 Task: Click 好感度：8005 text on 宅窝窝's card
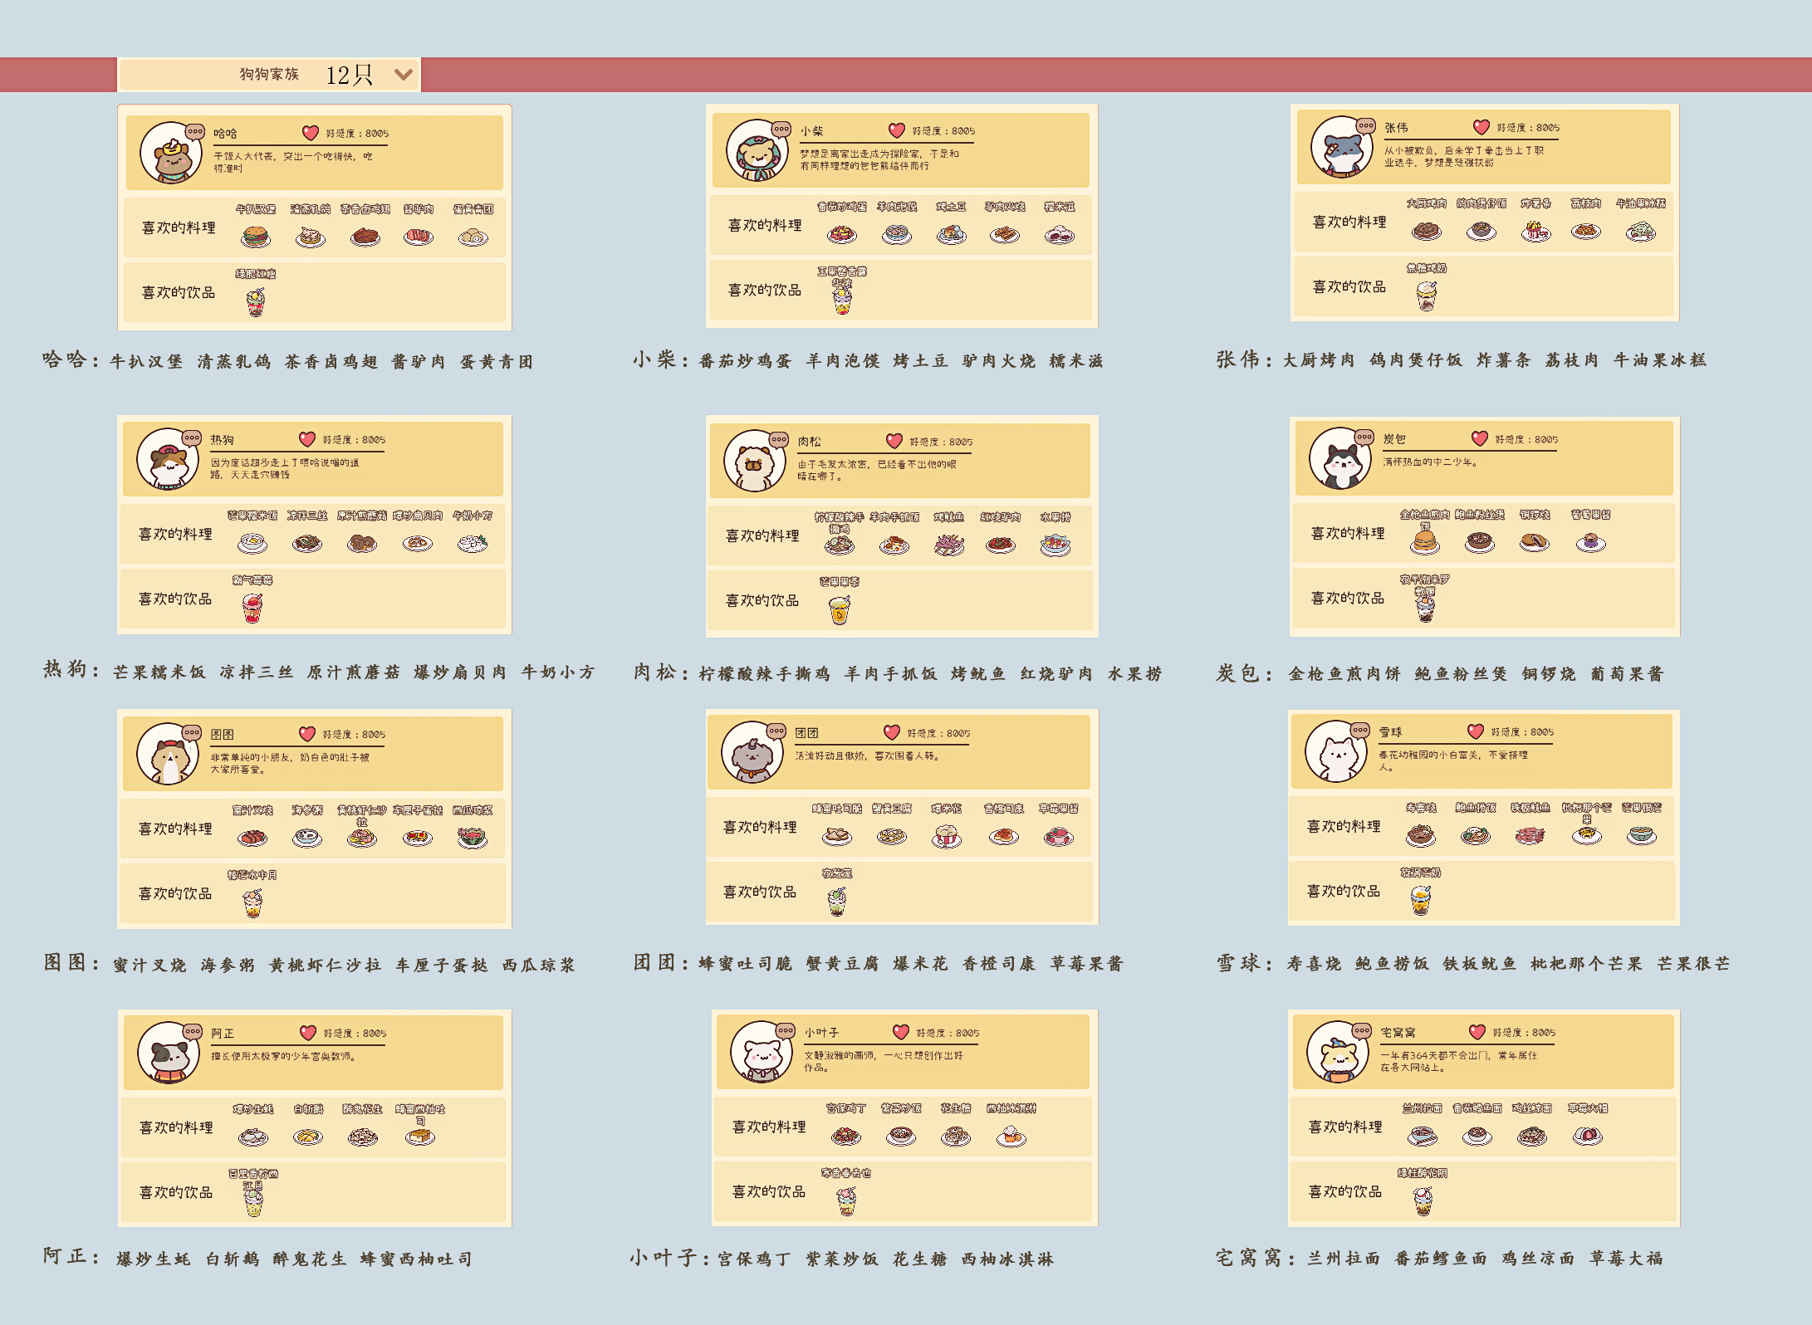(1525, 1032)
